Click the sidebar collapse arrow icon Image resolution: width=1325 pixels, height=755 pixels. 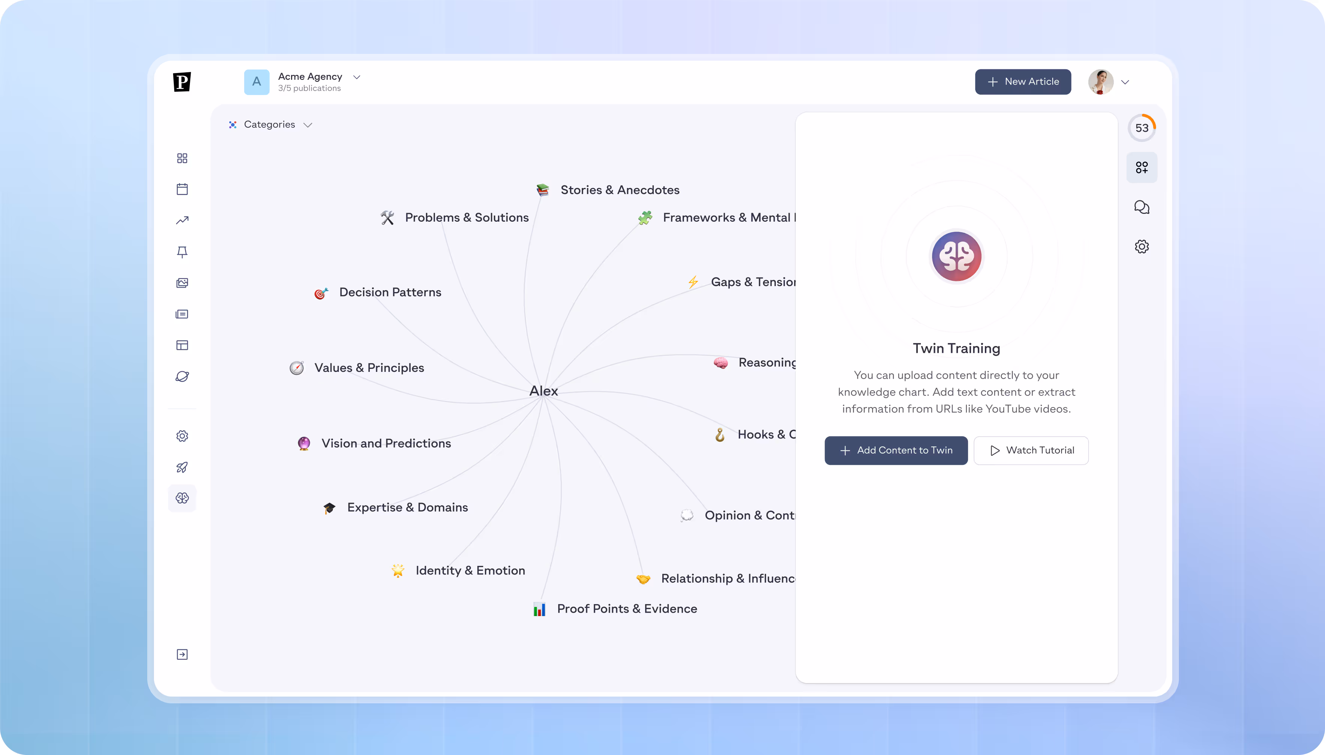182,654
